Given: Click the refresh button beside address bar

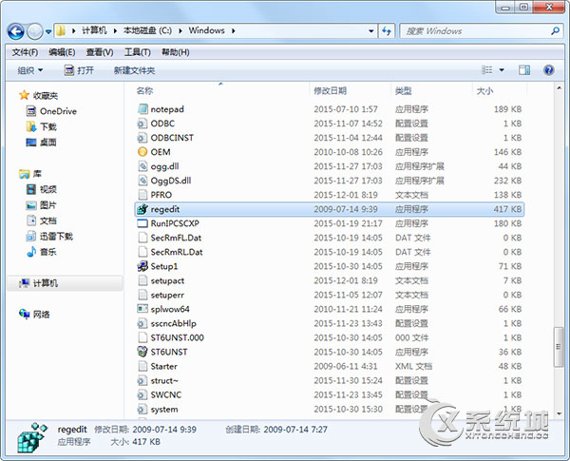Looking at the screenshot, I should point(387,31).
